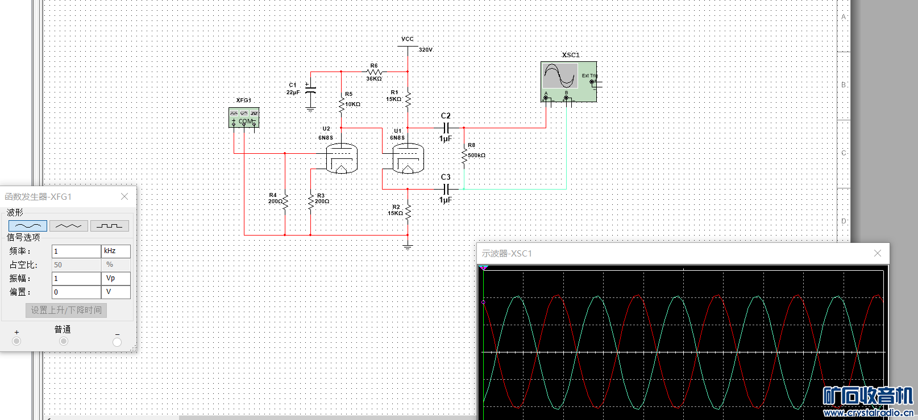Click the frequency value input field
Screen dimensions: 918x420
click(76, 251)
